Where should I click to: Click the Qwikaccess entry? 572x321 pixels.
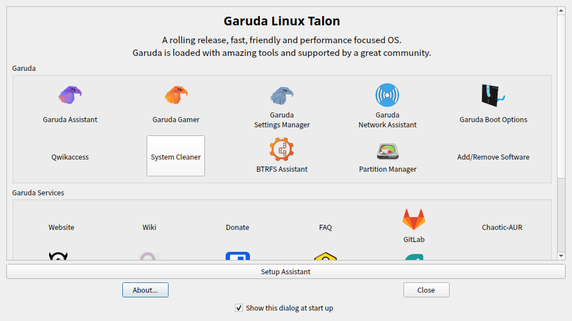[70, 157]
